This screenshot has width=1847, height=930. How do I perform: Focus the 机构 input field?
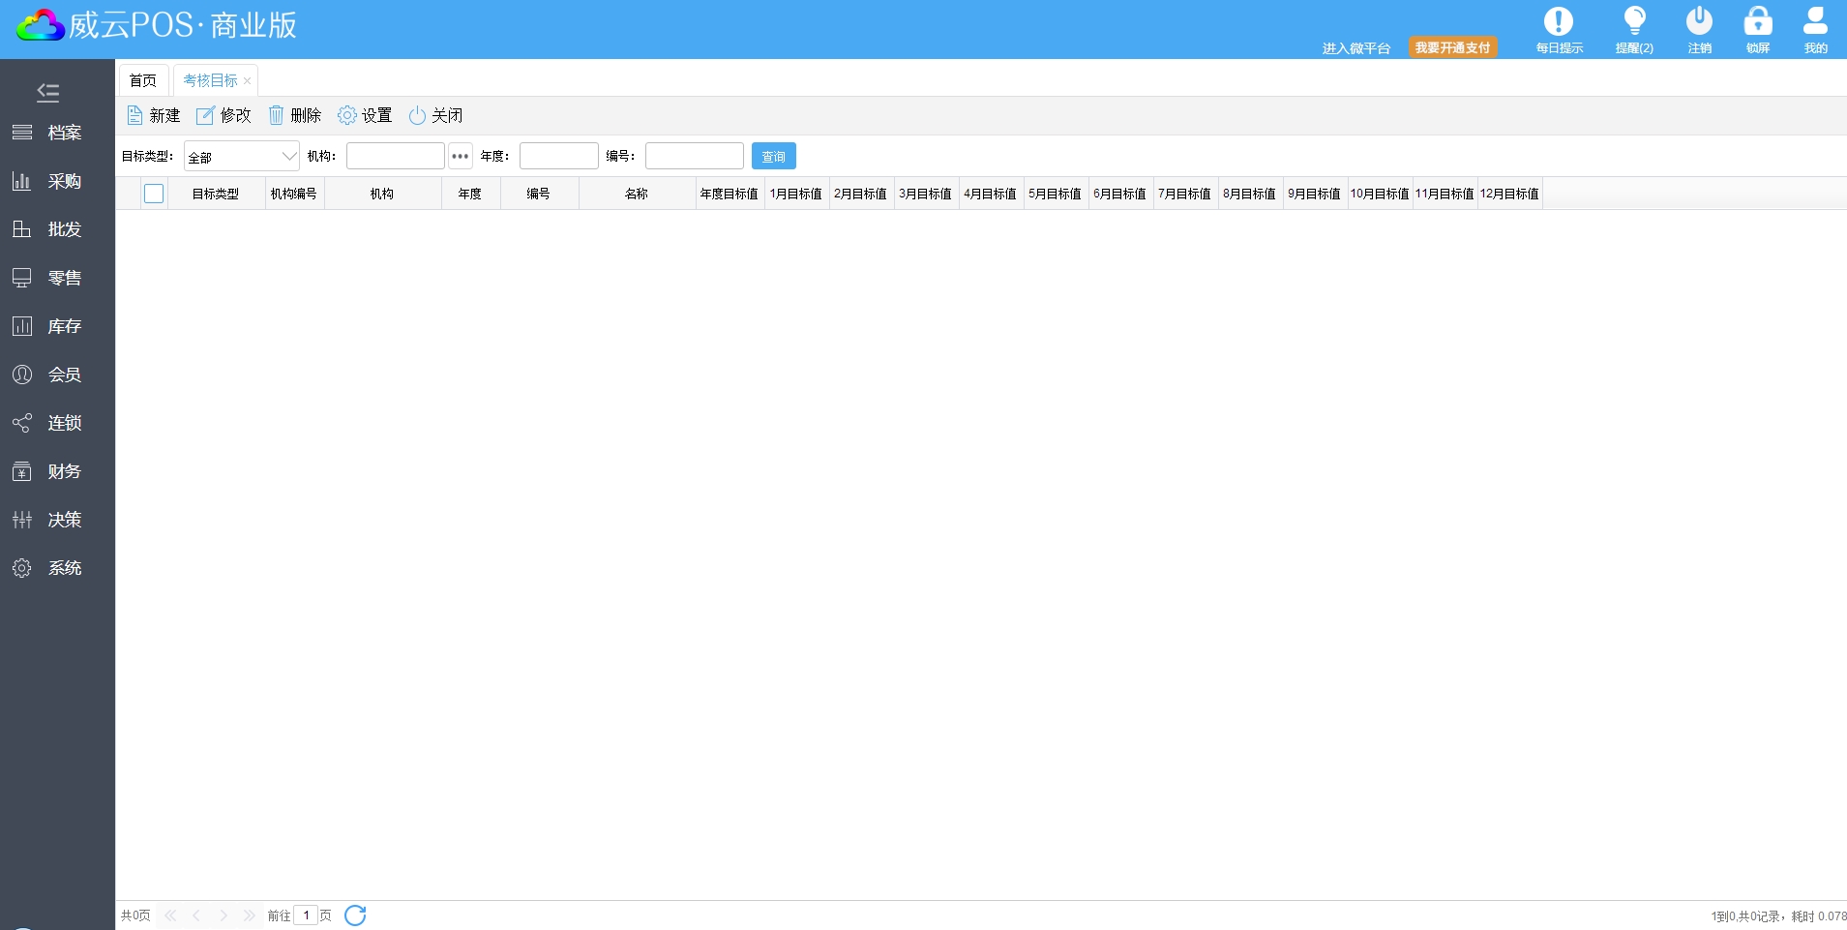coord(396,156)
